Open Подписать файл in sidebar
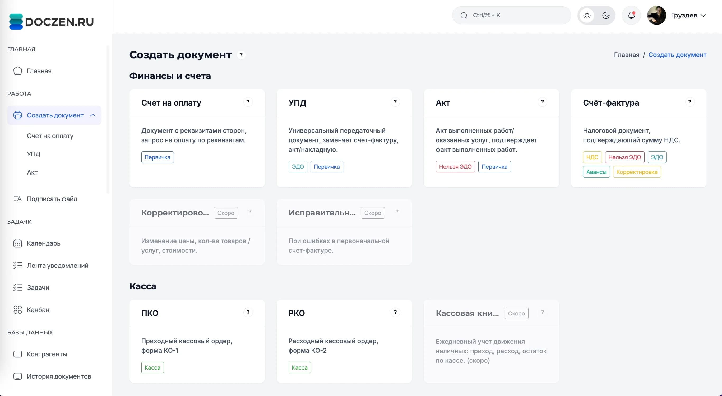 (54, 199)
